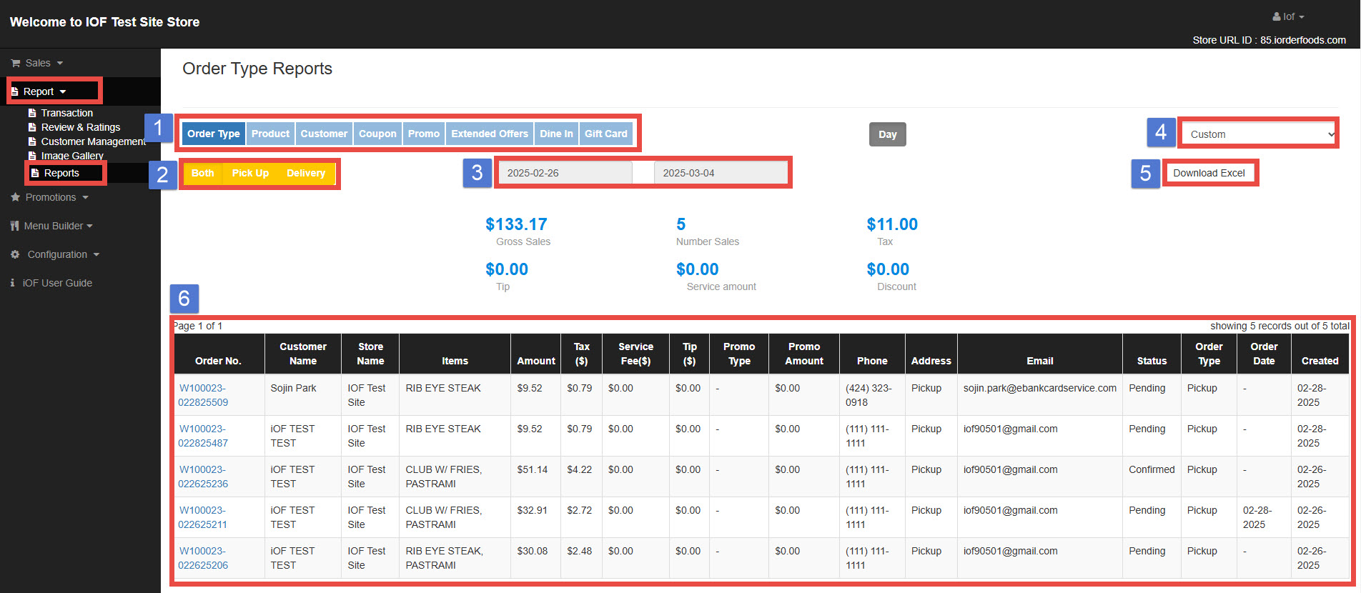This screenshot has width=1361, height=593.
Task: Click the Sales shopping cart icon
Action: pyautogui.click(x=15, y=63)
